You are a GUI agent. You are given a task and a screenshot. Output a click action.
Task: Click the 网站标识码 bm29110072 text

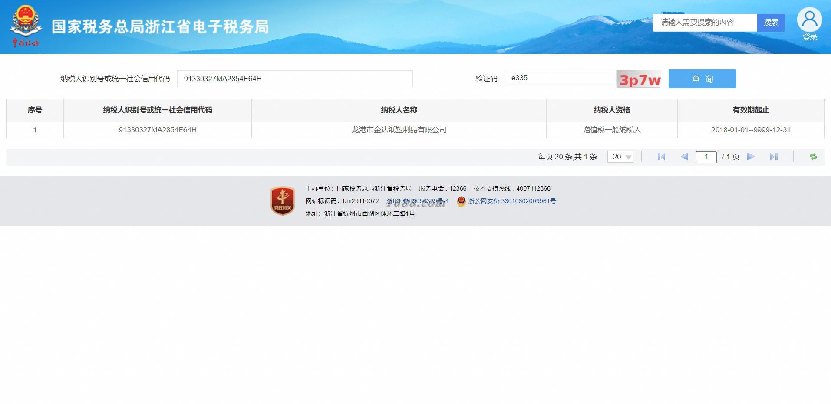[x=342, y=201]
